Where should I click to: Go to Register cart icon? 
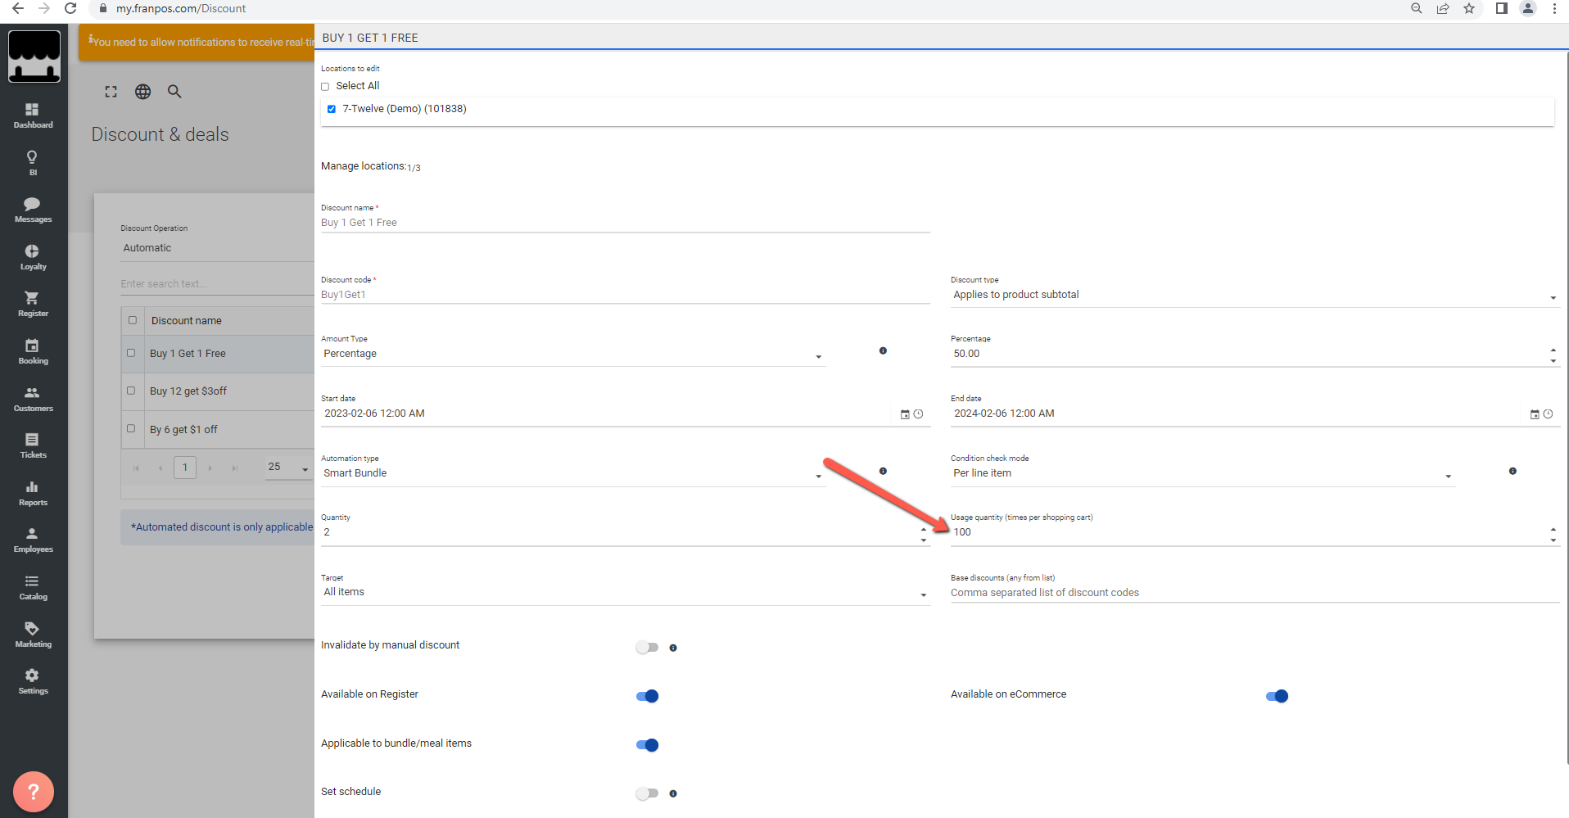[33, 303]
